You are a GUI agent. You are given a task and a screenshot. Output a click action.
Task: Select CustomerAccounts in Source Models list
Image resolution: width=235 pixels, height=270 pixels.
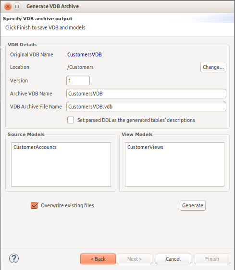[x=35, y=147]
